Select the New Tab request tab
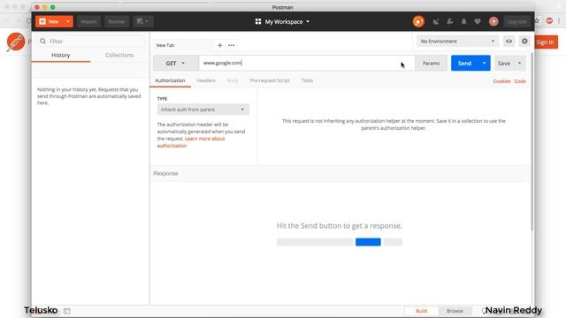This screenshot has width=566, height=318. click(x=182, y=45)
